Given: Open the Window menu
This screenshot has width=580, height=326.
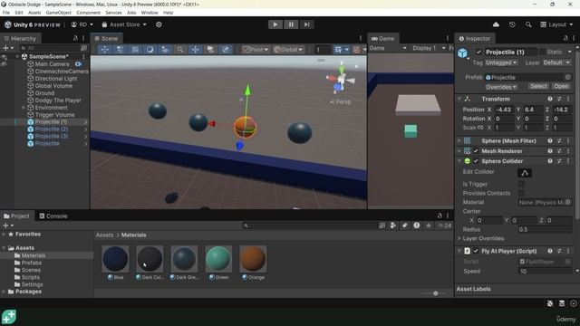Looking at the screenshot, I should [150, 13].
